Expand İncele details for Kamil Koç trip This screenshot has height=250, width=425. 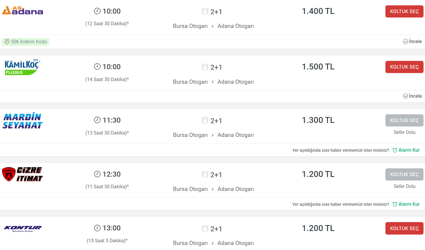click(x=412, y=96)
